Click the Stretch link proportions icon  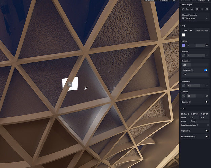point(188,114)
